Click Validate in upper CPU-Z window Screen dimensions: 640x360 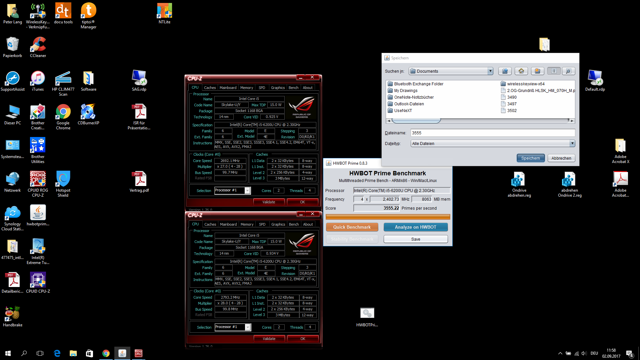pyautogui.click(x=269, y=202)
